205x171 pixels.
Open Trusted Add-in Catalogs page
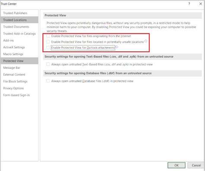(19, 34)
